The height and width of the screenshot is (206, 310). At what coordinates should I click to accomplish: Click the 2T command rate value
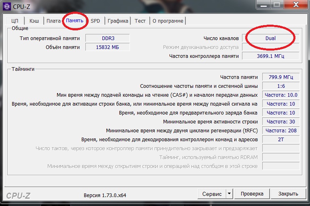point(281,139)
